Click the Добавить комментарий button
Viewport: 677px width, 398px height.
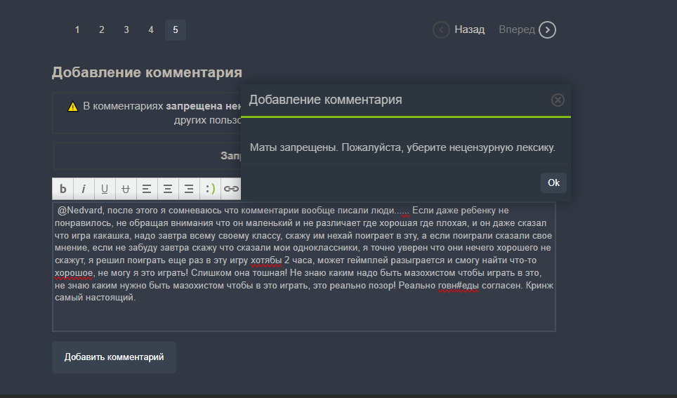[114, 357]
